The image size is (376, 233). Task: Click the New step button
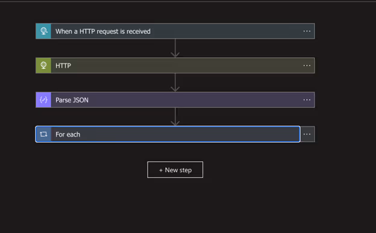[x=175, y=170]
